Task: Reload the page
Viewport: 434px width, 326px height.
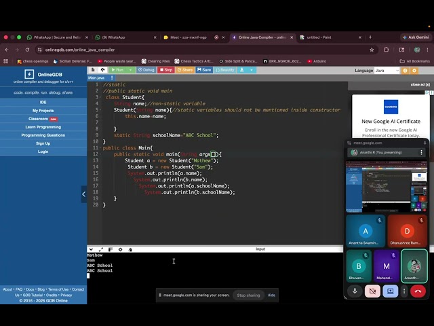Action: (x=27, y=50)
